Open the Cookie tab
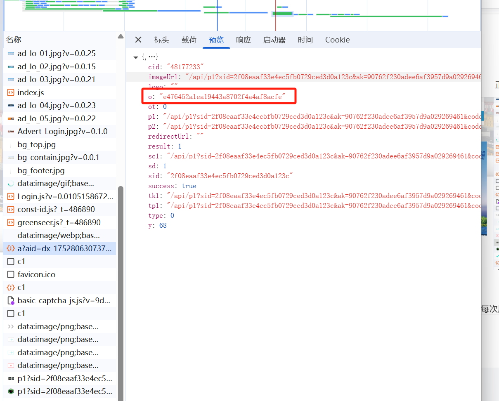Image resolution: width=499 pixels, height=401 pixels. point(337,40)
